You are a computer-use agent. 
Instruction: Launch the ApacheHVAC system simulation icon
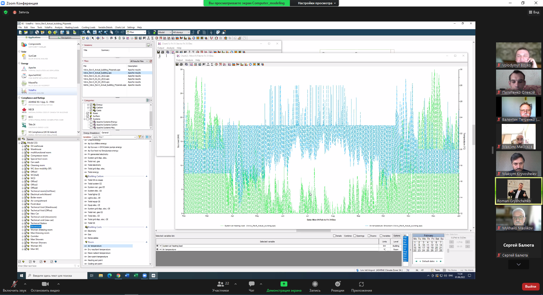click(x=24, y=76)
